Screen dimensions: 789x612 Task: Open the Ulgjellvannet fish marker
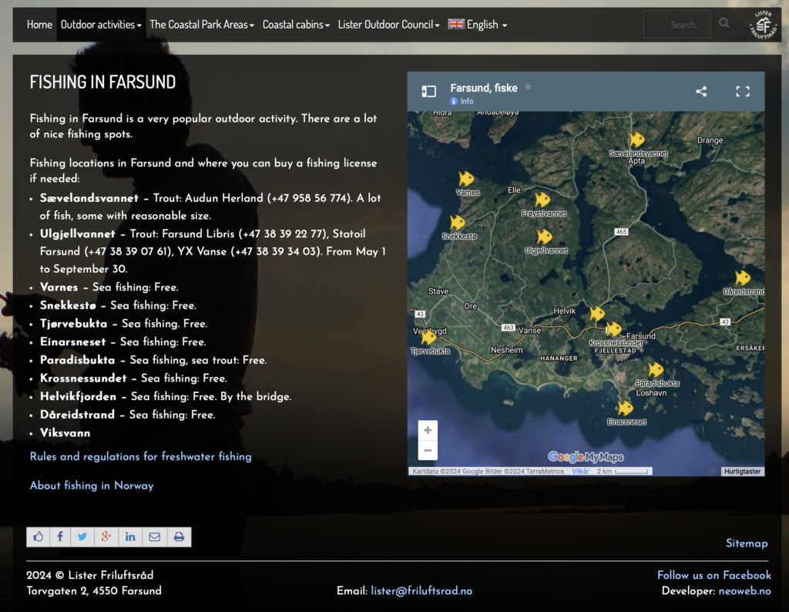pyautogui.click(x=545, y=237)
